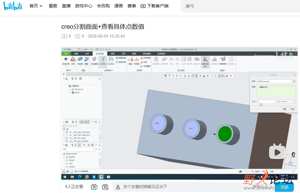
Task: Expand 02__PRT_ALL_AXES layer
Action: click(64, 138)
